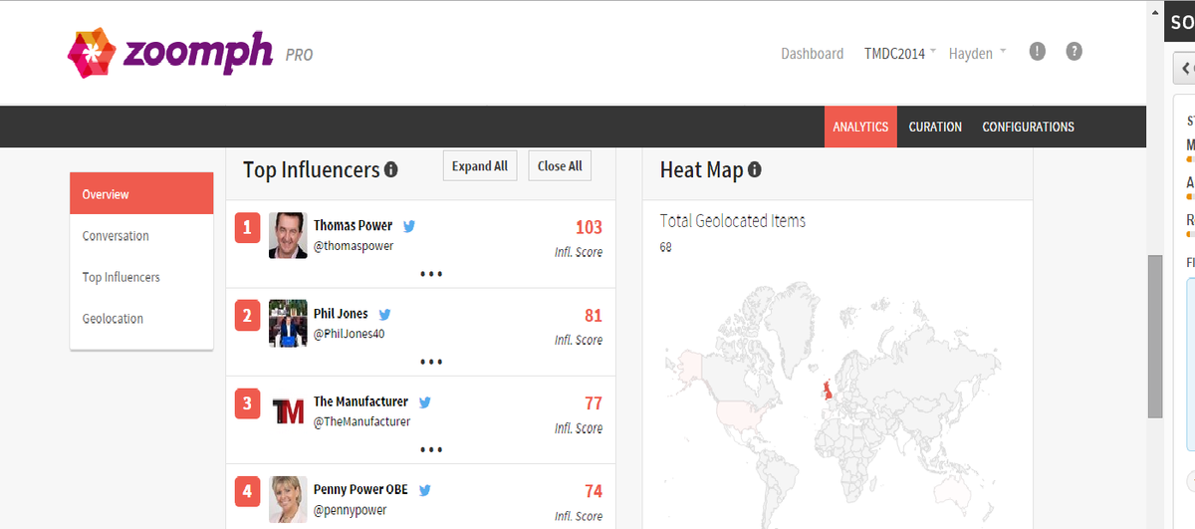1195x529 pixels.
Task: Click the @PhilJones40 handle
Action: point(349,334)
